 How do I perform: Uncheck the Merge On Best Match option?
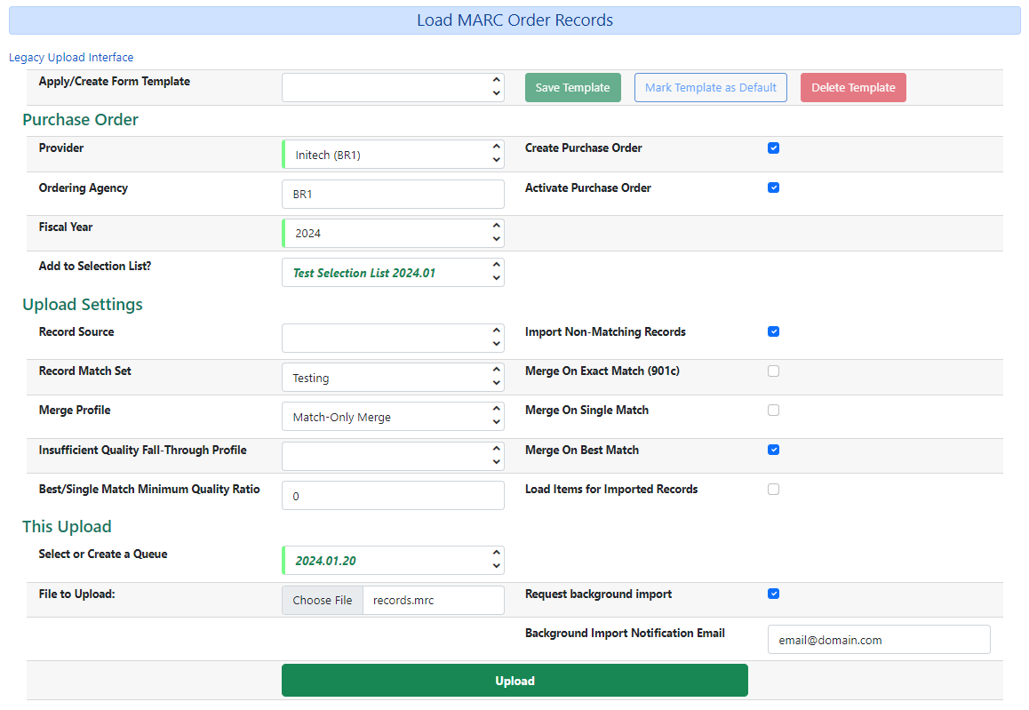click(x=773, y=450)
